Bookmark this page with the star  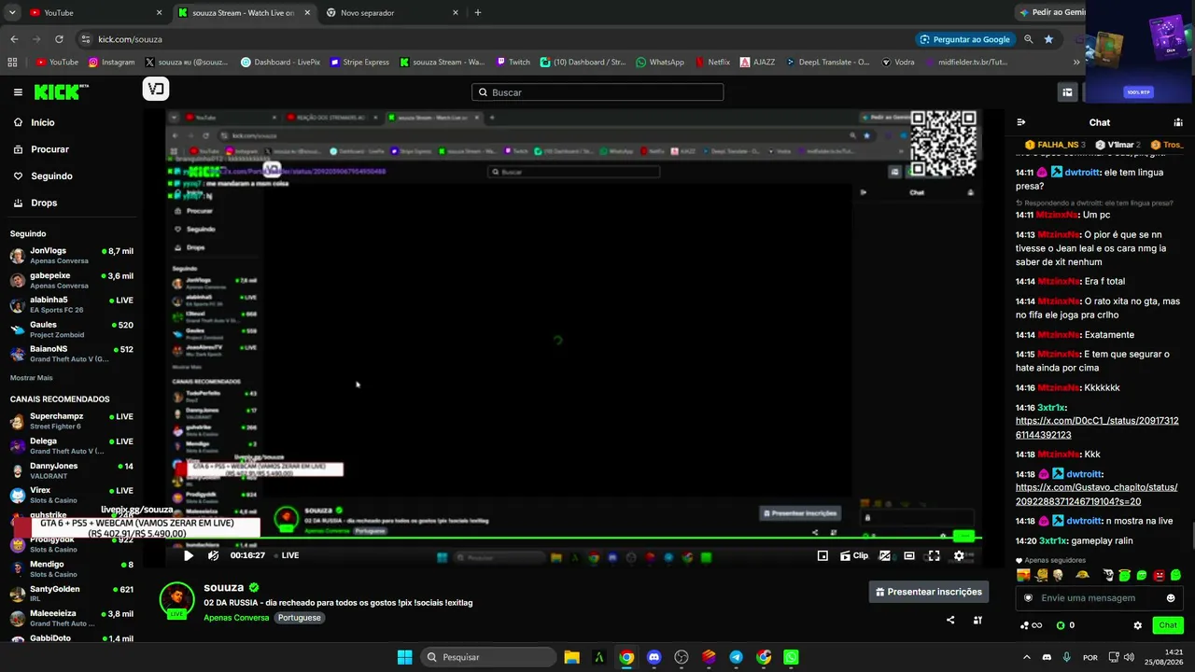pyautogui.click(x=1048, y=39)
